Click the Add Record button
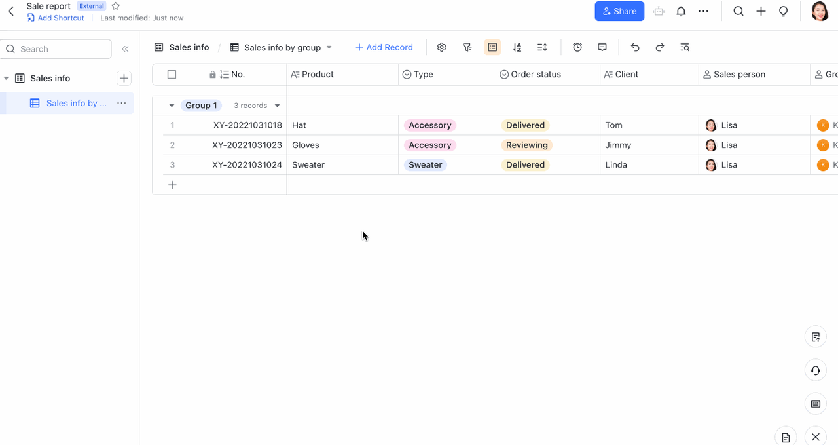Viewport: 838px width, 445px height. (x=384, y=47)
